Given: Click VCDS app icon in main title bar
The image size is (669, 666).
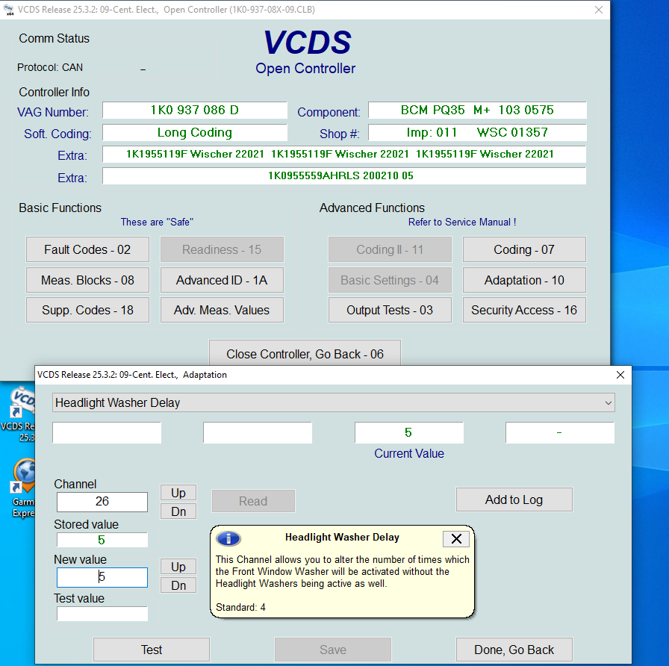Looking at the screenshot, I should 10,10.
